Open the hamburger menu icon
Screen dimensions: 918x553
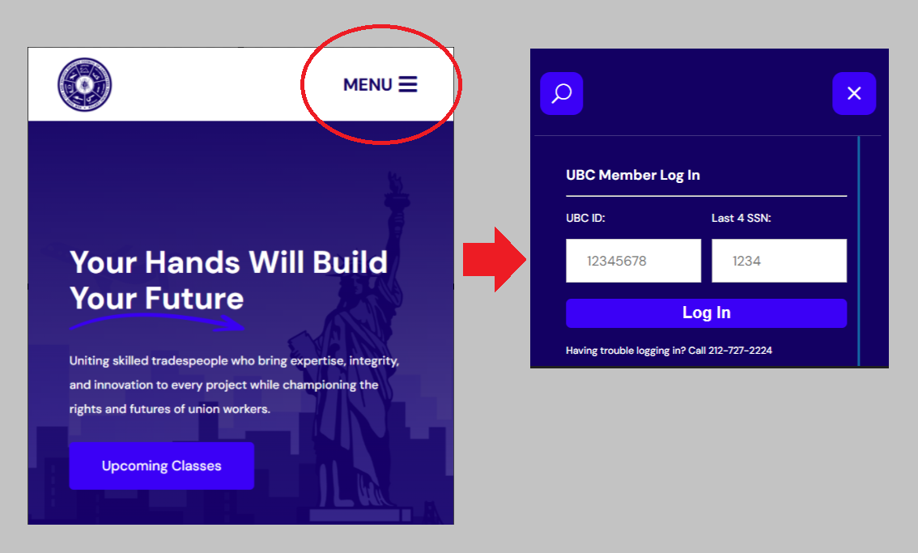click(x=408, y=84)
